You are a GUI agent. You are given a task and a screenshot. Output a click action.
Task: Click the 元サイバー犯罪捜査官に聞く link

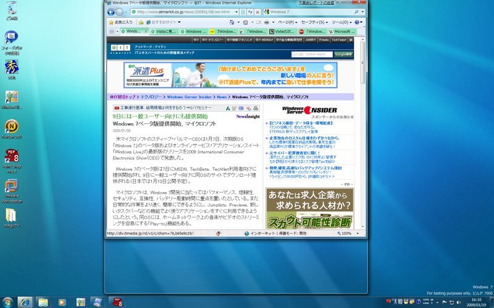pos(295,153)
